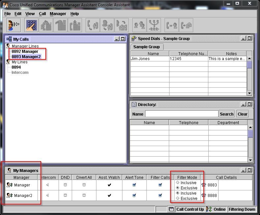Maximize the My Managers panel
Viewport: 260px width, 215px height.
point(249,170)
